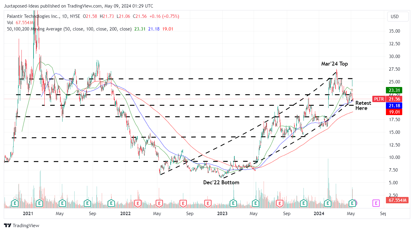This screenshot has height=232, width=414.
Task: Click the red 19.01 price axis tag
Action: pos(394,112)
